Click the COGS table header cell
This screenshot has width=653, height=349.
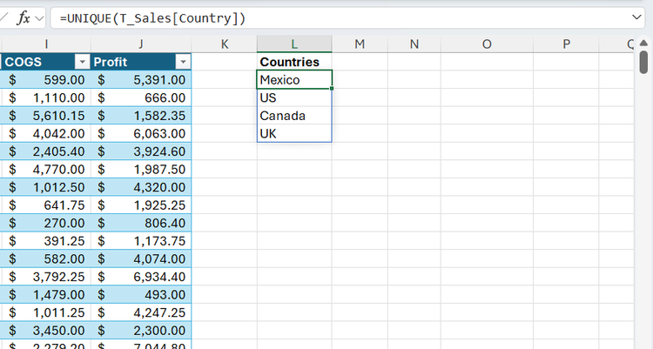(x=46, y=62)
